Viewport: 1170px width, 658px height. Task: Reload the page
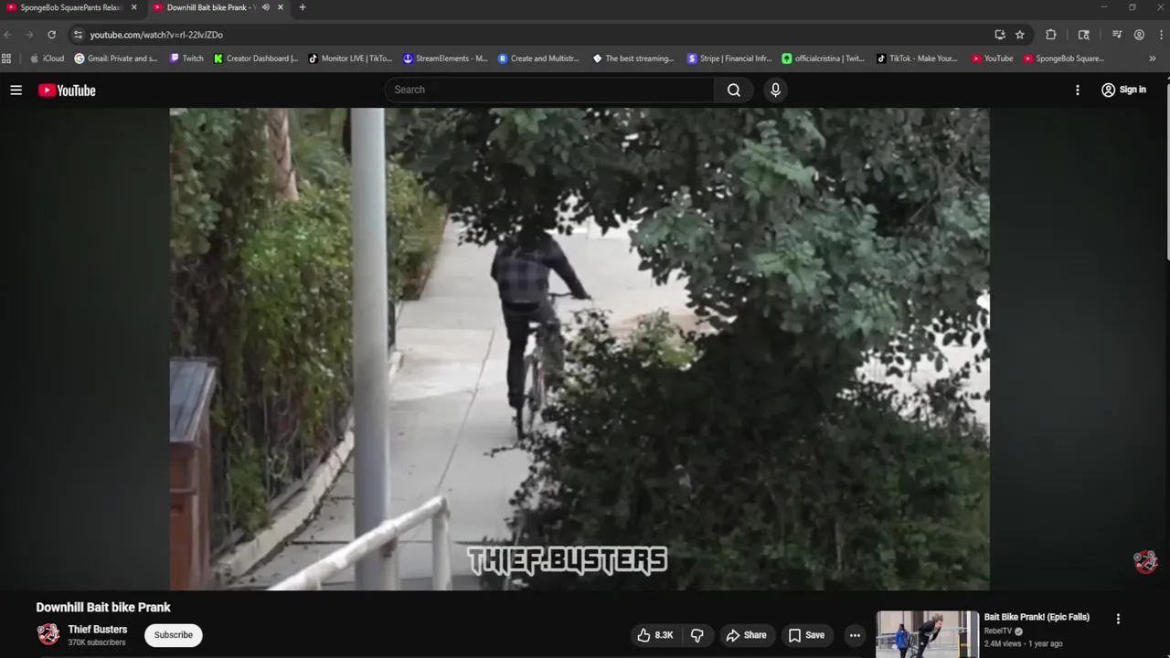[x=51, y=35]
